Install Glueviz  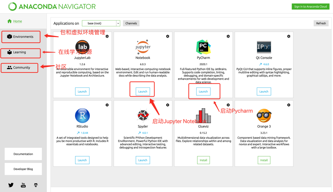203,160
